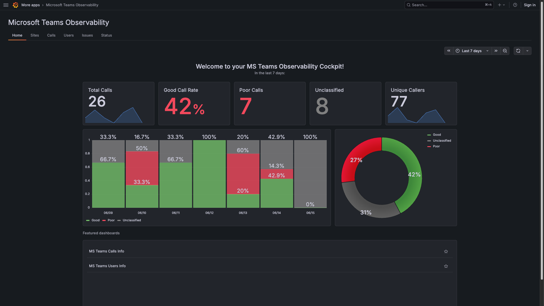
Task: Switch to the Home tab
Action: tap(17, 35)
